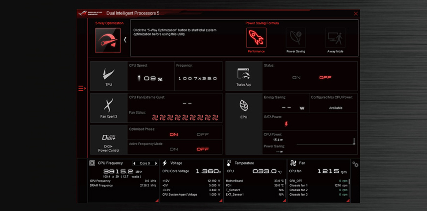Screen dimensions: 427x211
Task: Use the Fan list scrollbar
Action: (x=349, y=181)
